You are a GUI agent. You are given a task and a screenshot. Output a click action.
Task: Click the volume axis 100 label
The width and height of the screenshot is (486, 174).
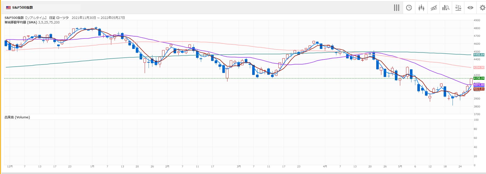[x=476, y=120]
